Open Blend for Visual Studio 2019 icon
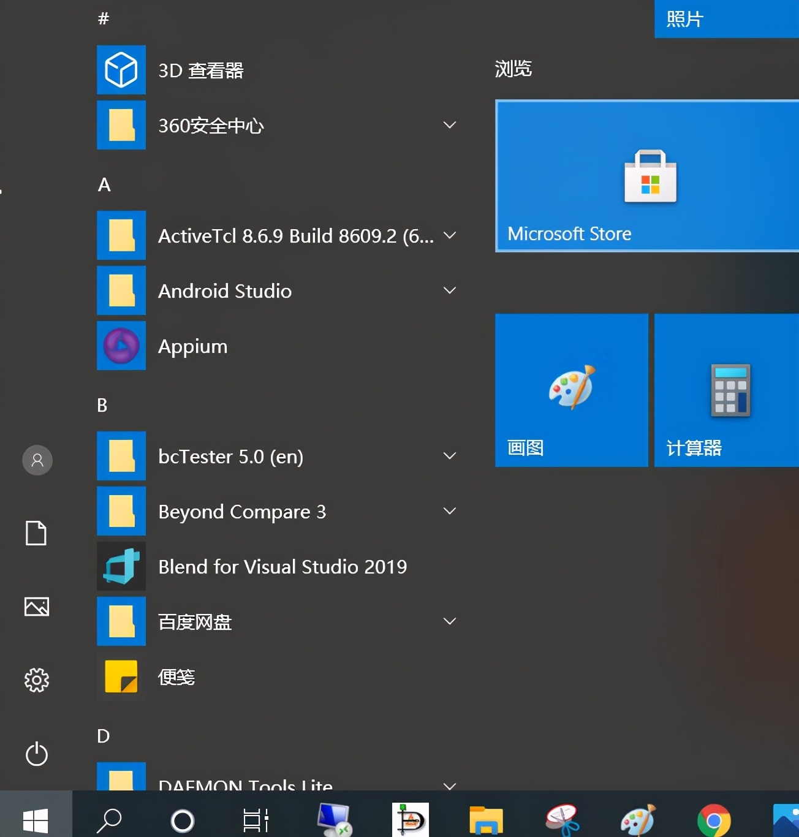 (121, 566)
